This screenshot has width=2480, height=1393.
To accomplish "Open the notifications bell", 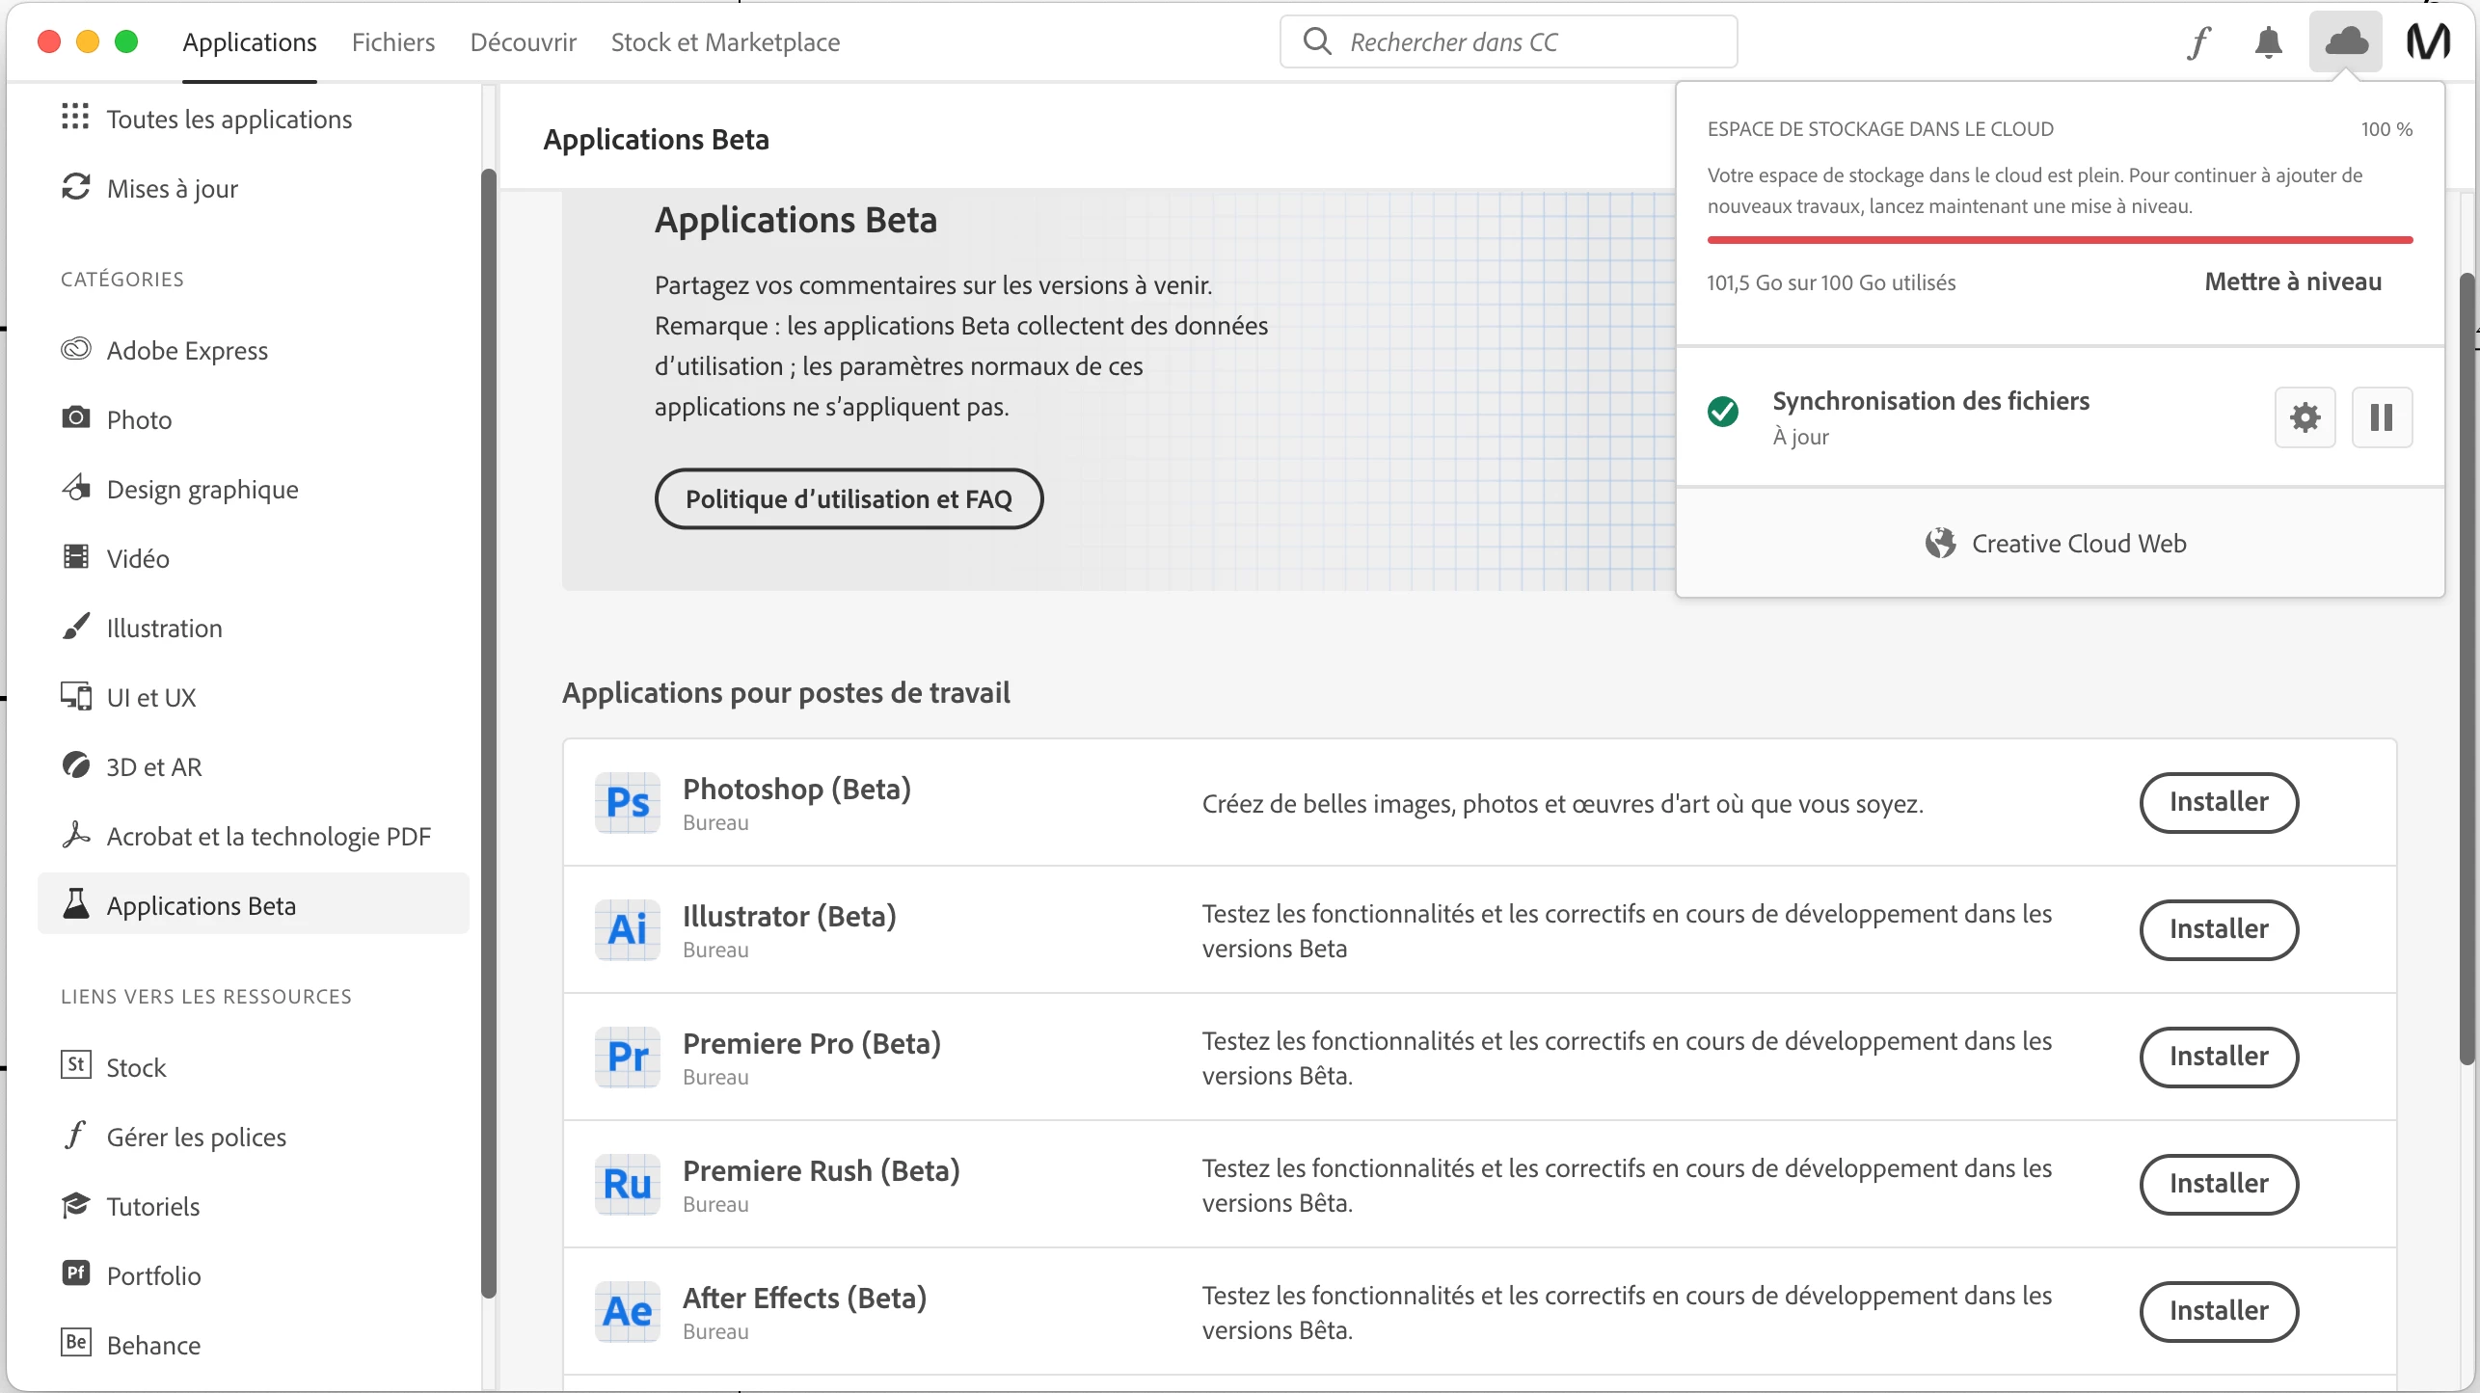I will click(2268, 42).
